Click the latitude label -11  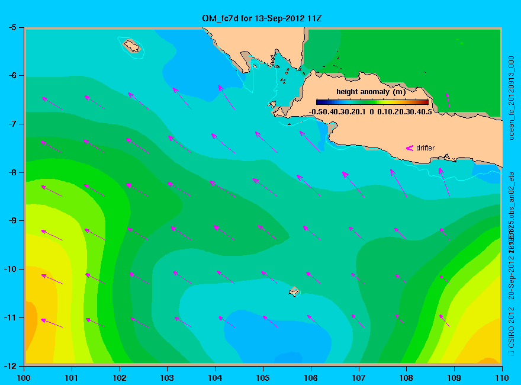point(10,317)
